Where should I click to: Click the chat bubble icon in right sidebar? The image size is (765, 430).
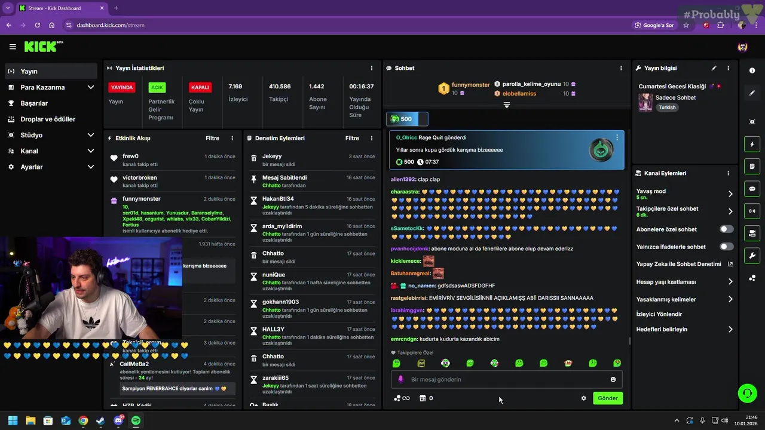[x=752, y=189]
